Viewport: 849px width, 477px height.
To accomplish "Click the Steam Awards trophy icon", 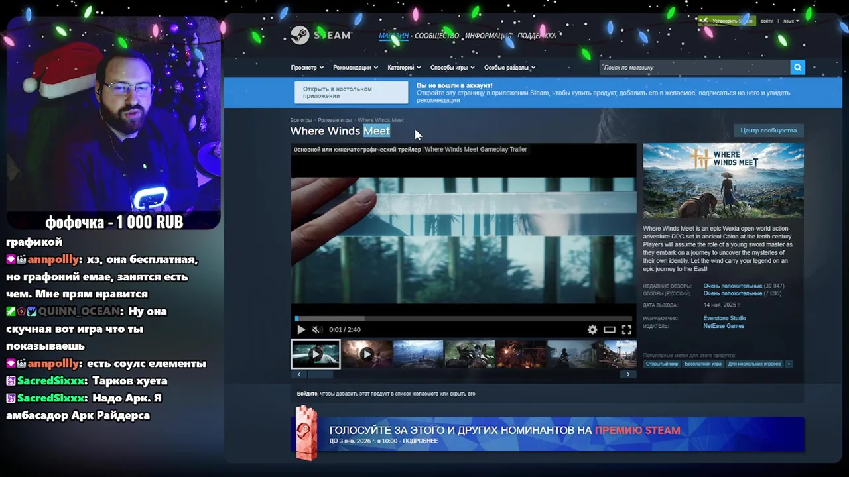I will 306,433.
